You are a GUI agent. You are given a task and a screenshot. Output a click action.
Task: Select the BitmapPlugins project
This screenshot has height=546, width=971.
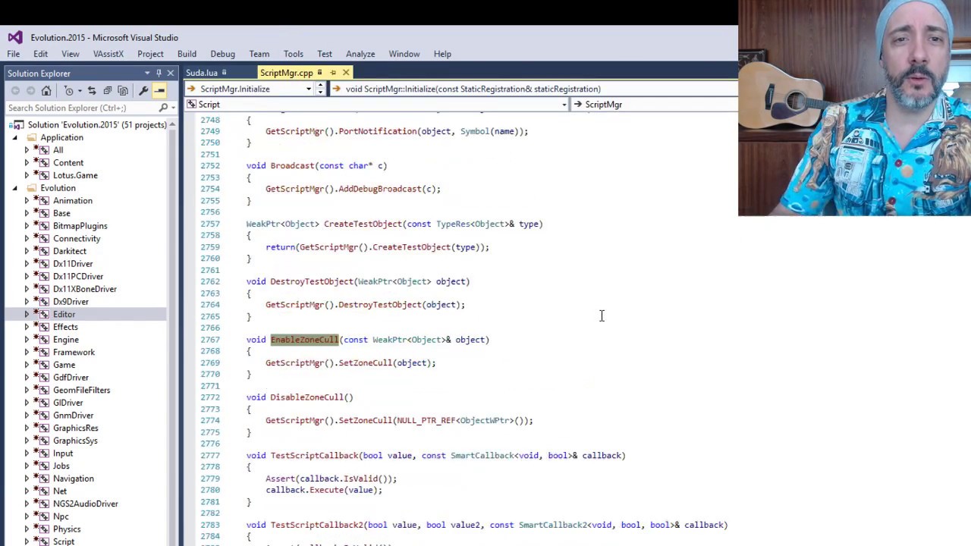pyautogui.click(x=80, y=226)
